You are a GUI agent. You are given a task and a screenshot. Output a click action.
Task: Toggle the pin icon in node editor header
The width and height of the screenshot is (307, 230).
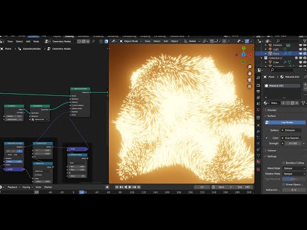point(93,42)
